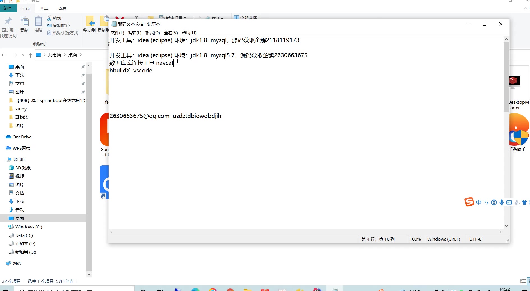The width and height of the screenshot is (530, 291).
Task: Open Notepad 格式(O) menu
Action: click(152, 33)
